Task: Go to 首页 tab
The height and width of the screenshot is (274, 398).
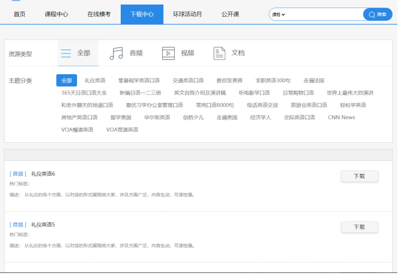Action: tap(20, 14)
